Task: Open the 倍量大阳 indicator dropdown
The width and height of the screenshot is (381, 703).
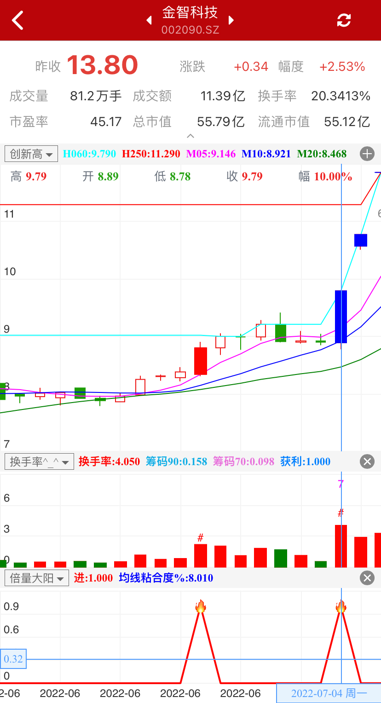Action: tap(37, 578)
